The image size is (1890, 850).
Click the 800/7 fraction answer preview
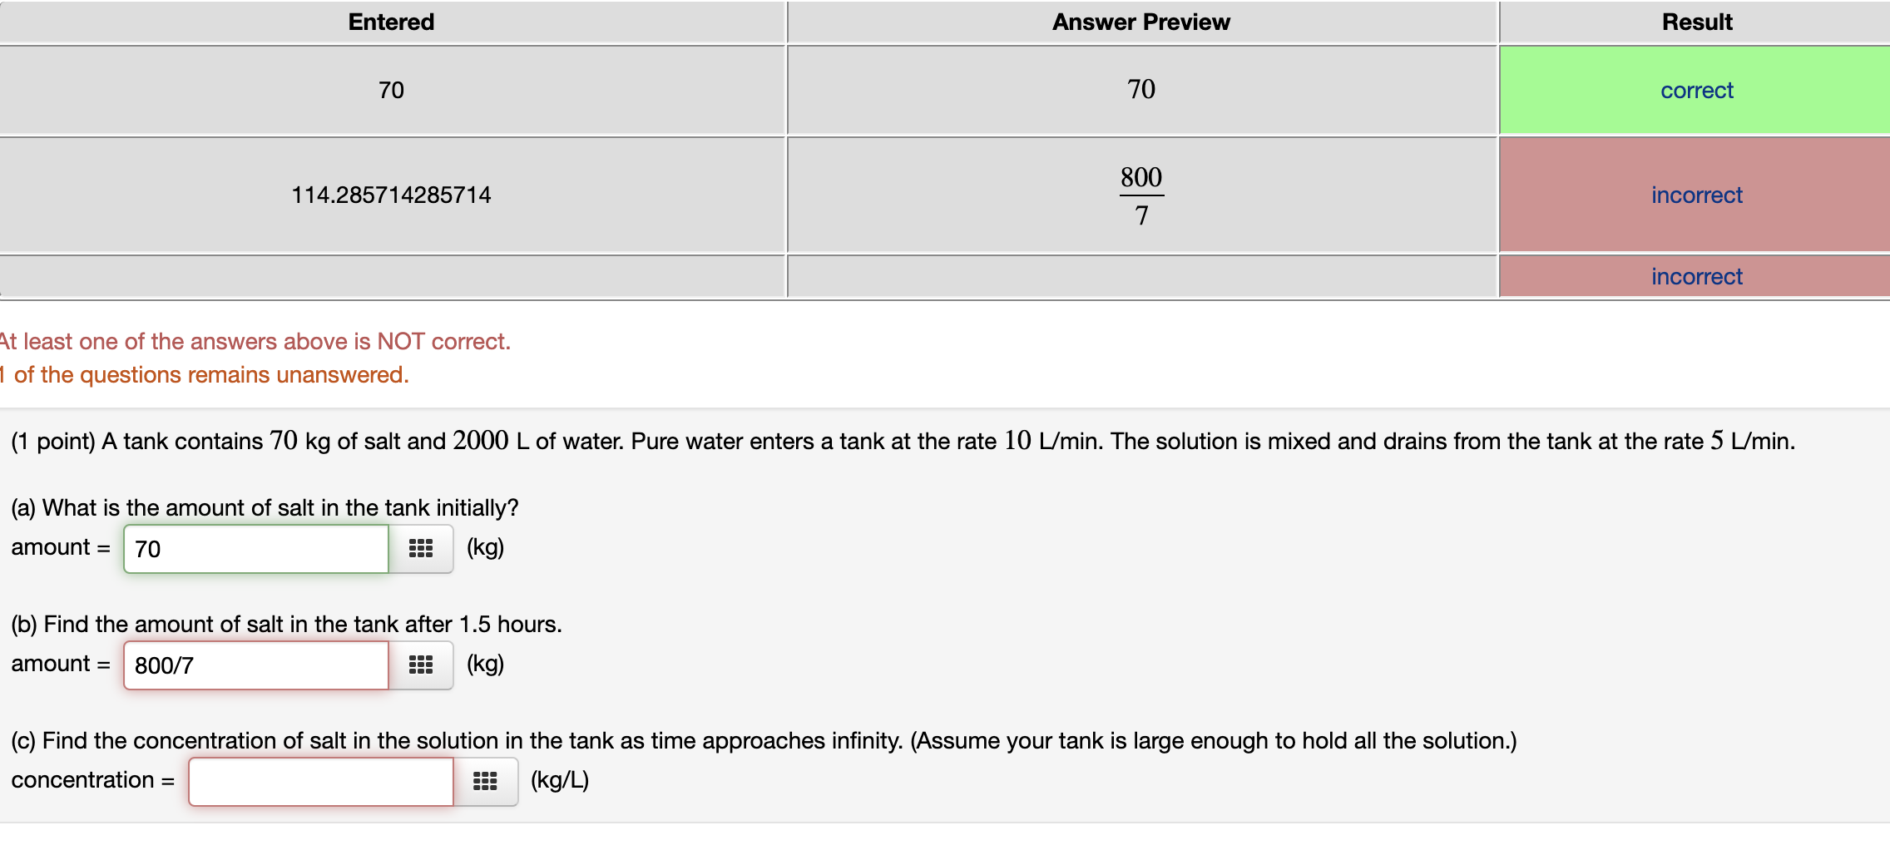(1140, 195)
